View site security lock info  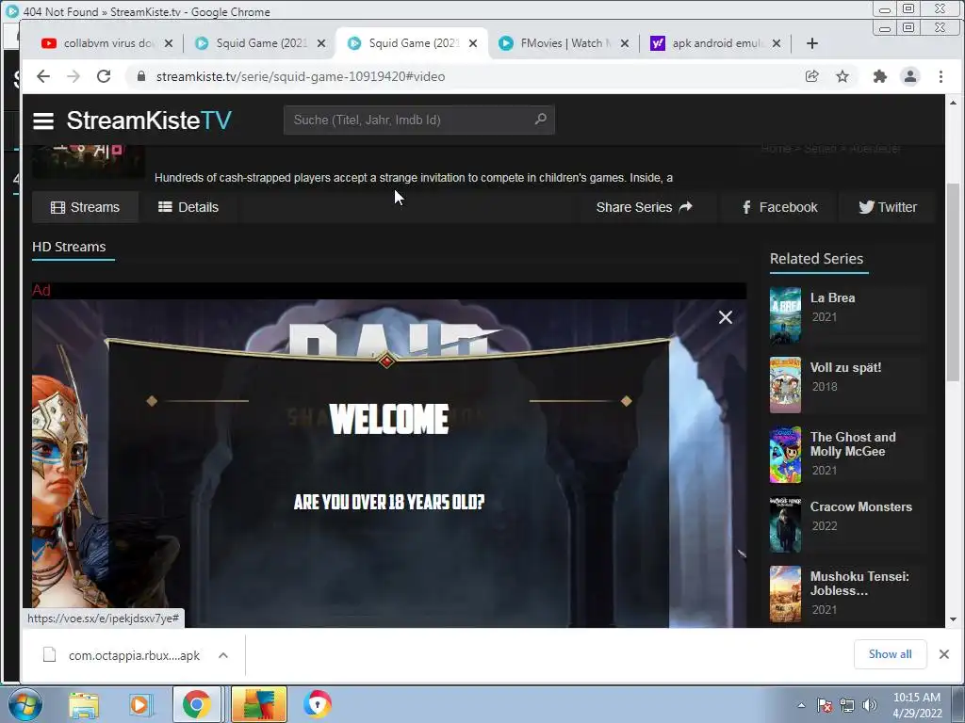pyautogui.click(x=141, y=76)
